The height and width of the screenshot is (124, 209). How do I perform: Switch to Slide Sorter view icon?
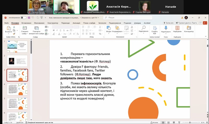[x=169, y=122]
